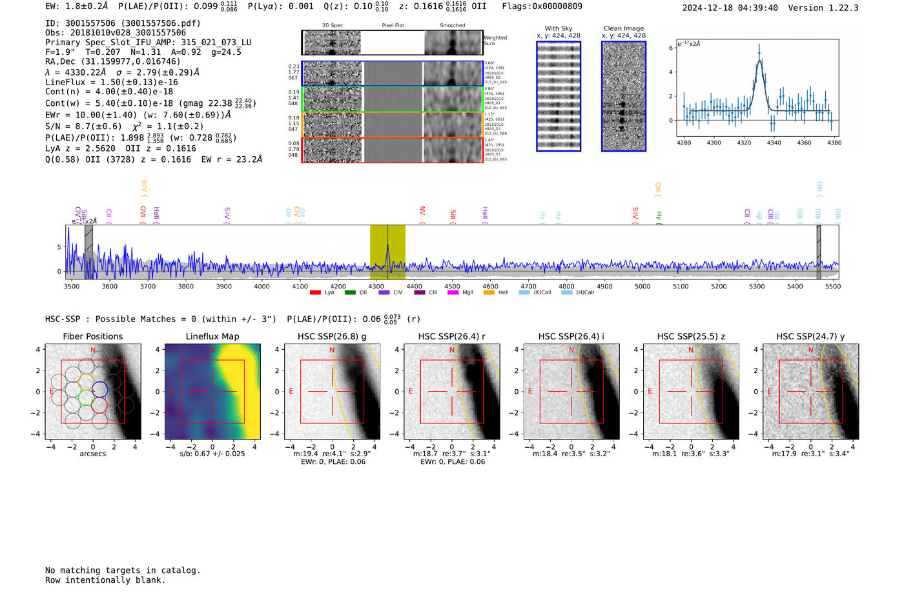Click the With Sky cutout image
This screenshot has width=904, height=615.
559,96
